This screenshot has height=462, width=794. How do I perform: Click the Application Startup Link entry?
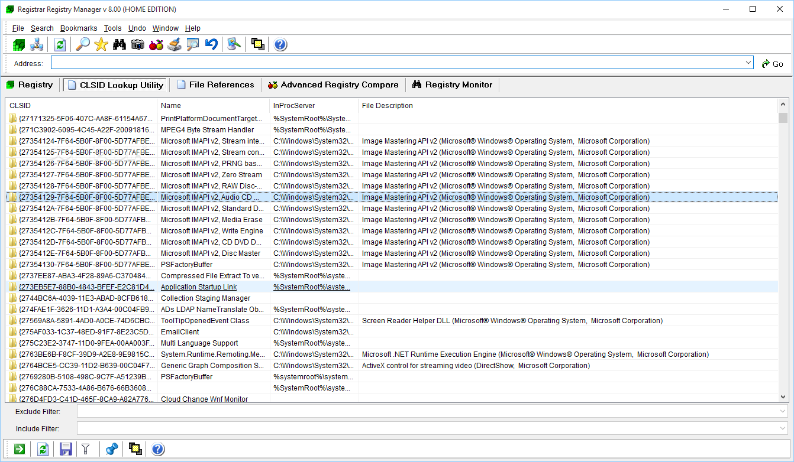click(199, 287)
